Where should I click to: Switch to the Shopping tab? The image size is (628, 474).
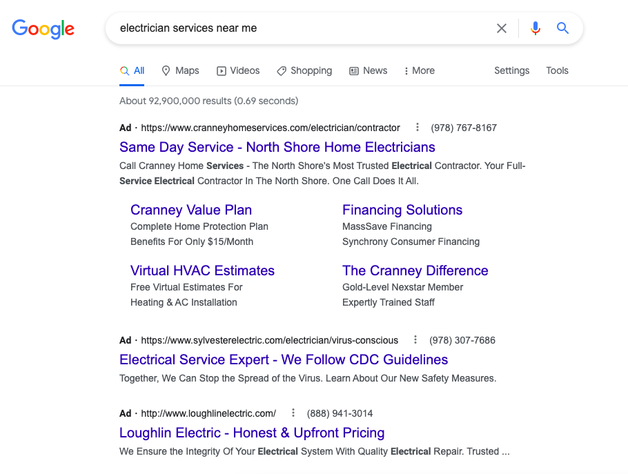(304, 71)
